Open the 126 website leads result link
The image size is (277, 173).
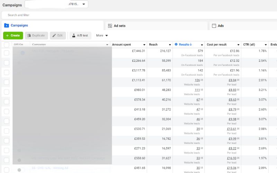[x=197, y=80]
